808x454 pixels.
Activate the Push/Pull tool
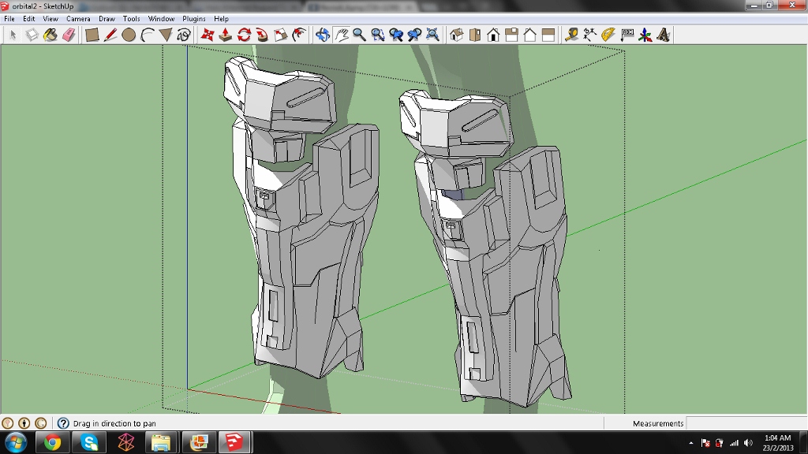click(226, 35)
